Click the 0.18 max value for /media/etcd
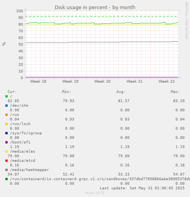Image resolution: width=190 pixels, height=197 pixels. coord(180,165)
